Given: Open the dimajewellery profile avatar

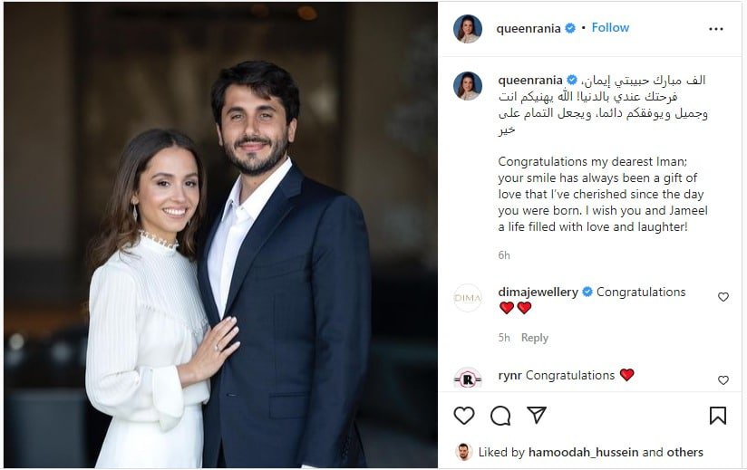Looking at the screenshot, I should click(468, 298).
